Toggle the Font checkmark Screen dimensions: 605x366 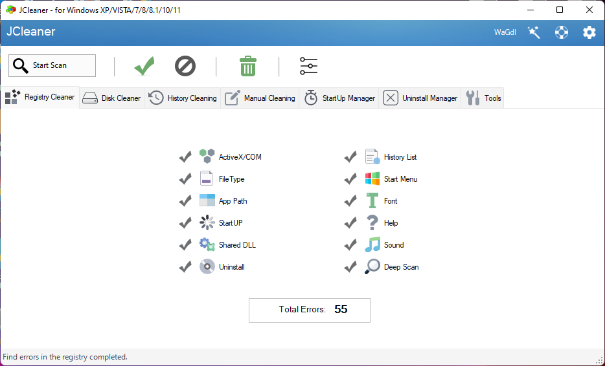coord(350,200)
